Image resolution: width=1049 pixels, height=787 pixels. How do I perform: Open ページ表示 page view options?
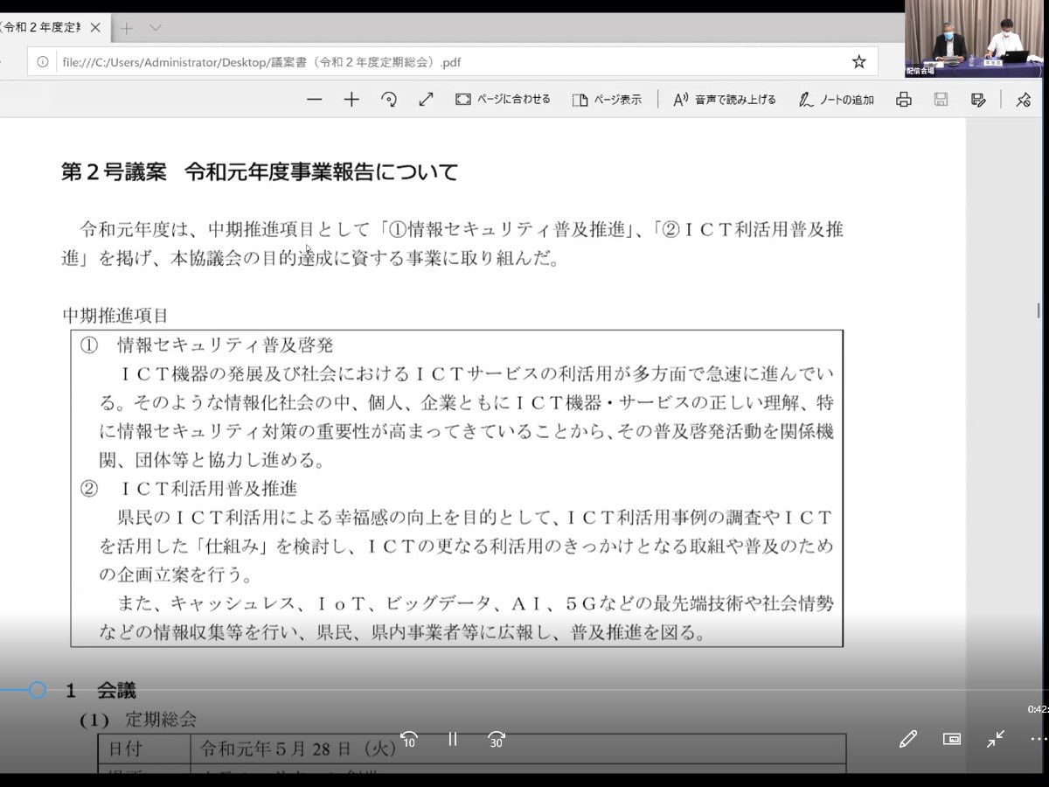[607, 100]
